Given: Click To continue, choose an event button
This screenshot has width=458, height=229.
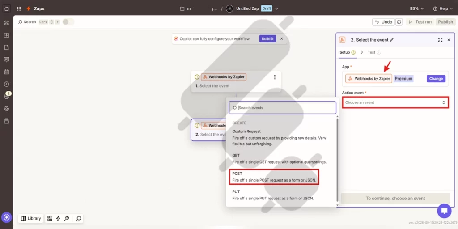Looking at the screenshot, I should (395, 198).
